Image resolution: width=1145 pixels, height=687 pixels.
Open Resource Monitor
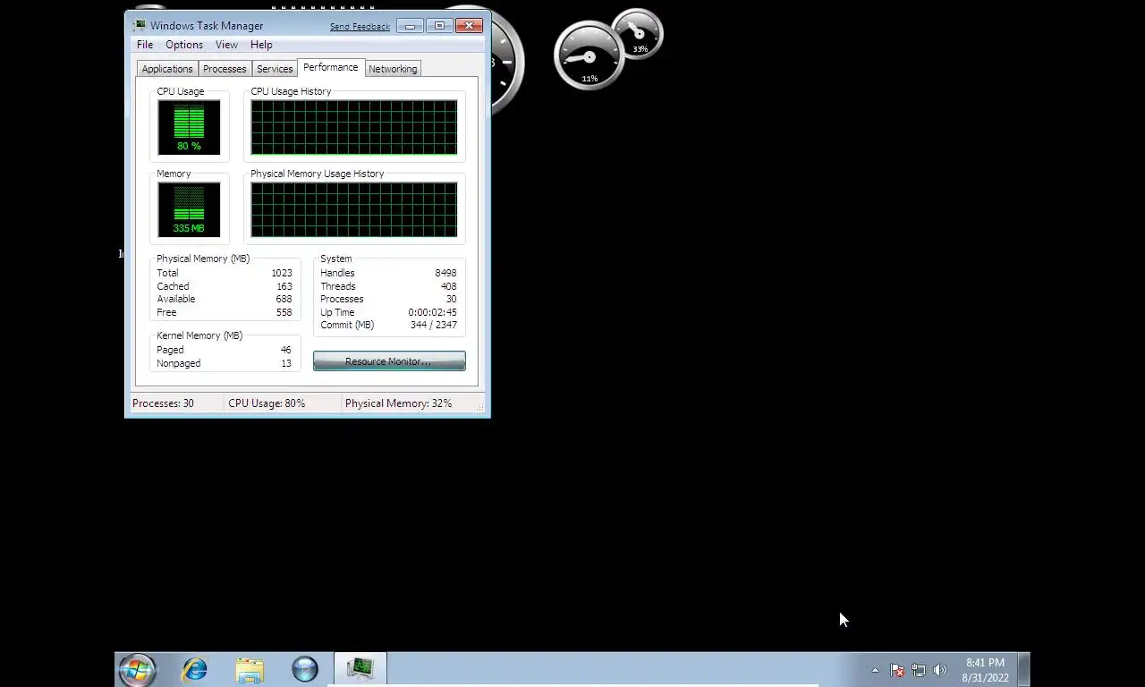389,361
